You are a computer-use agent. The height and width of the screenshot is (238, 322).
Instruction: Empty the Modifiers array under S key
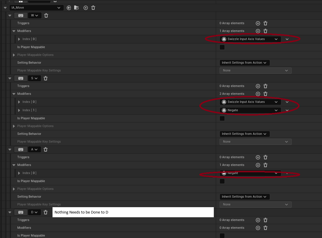pos(265,94)
